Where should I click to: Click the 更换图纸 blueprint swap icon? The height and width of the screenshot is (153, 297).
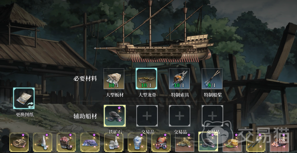[x=24, y=98]
